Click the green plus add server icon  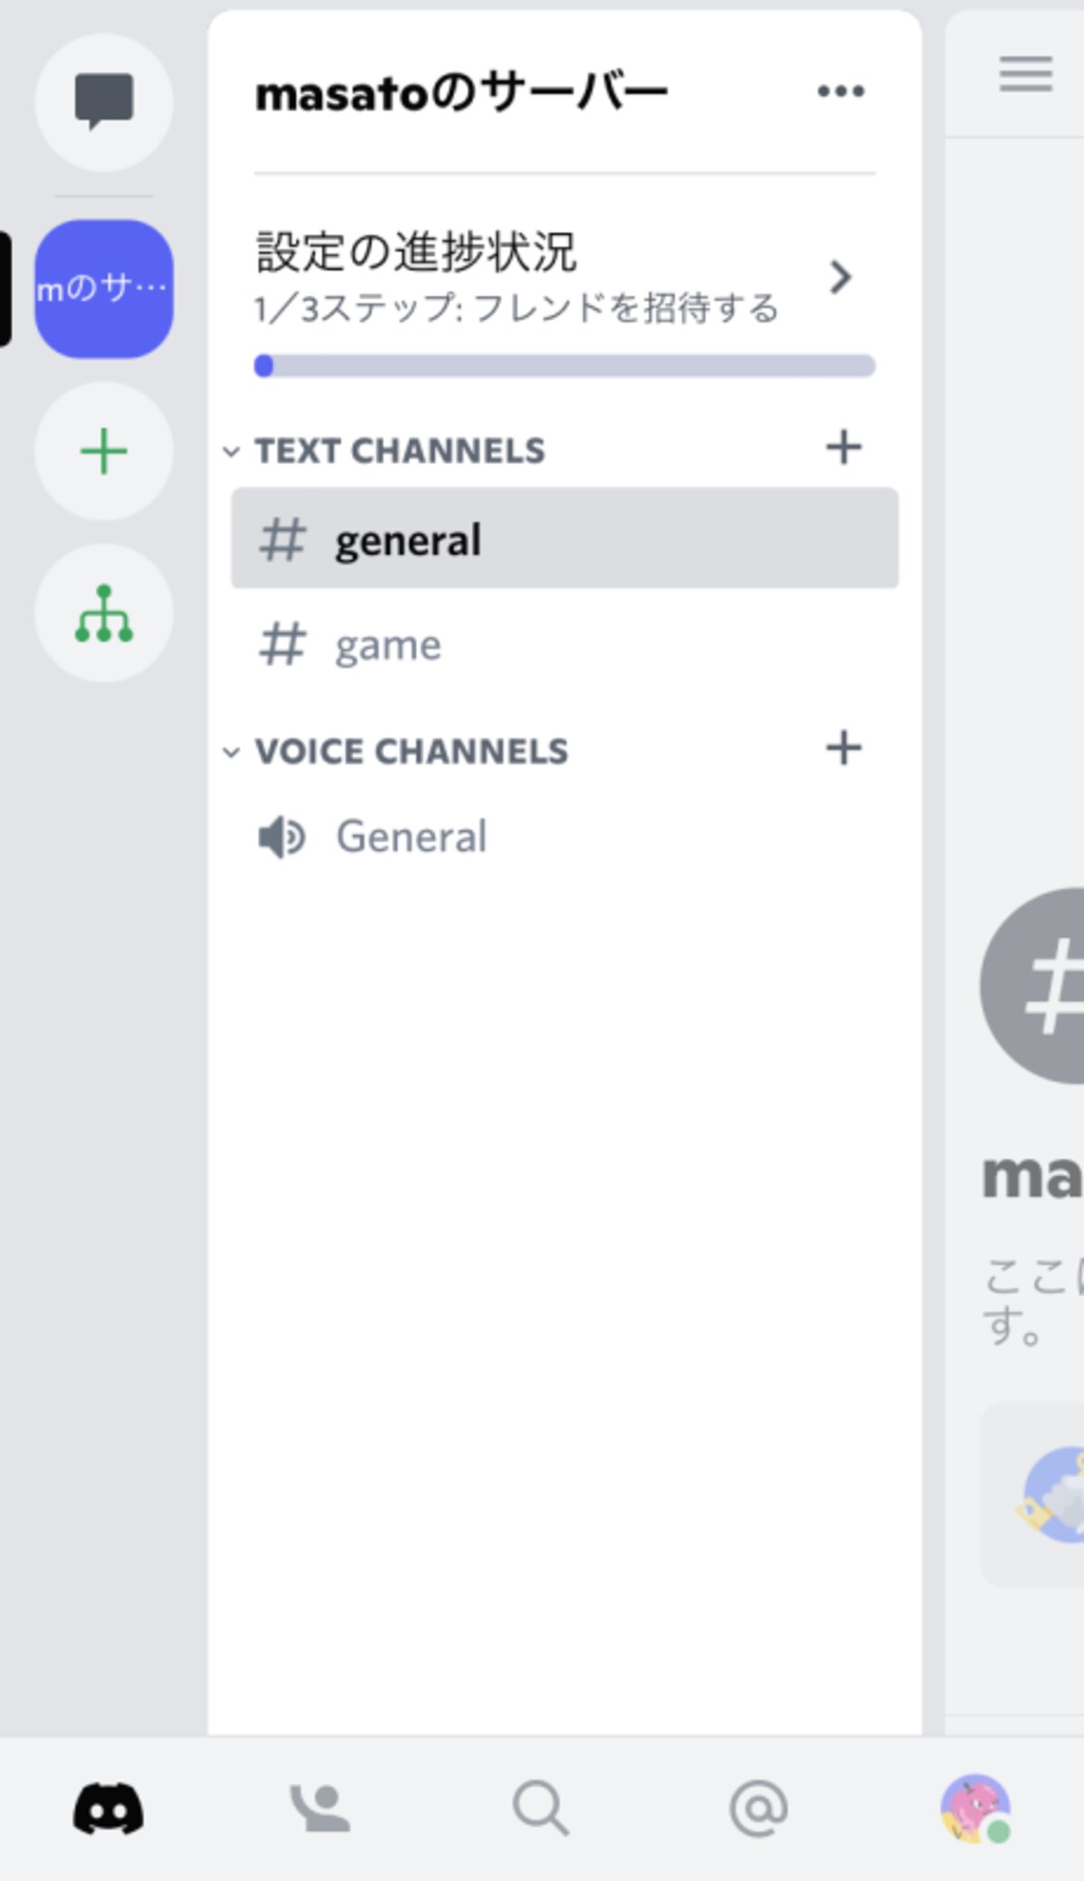pos(104,451)
